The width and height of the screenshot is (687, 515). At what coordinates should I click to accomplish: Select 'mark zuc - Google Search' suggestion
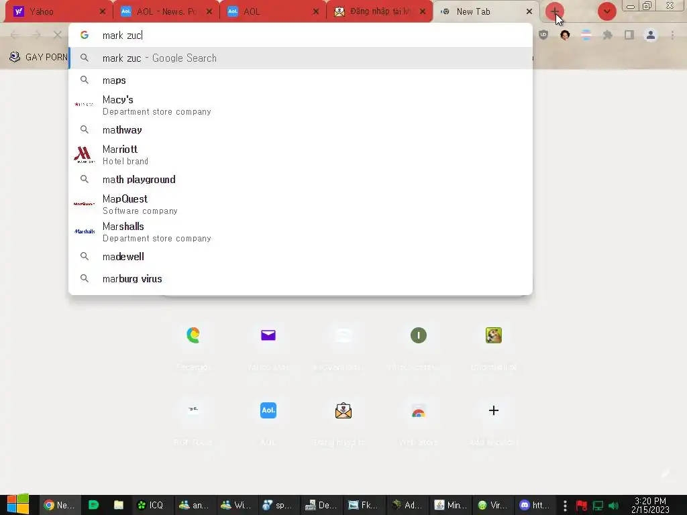pyautogui.click(x=301, y=58)
